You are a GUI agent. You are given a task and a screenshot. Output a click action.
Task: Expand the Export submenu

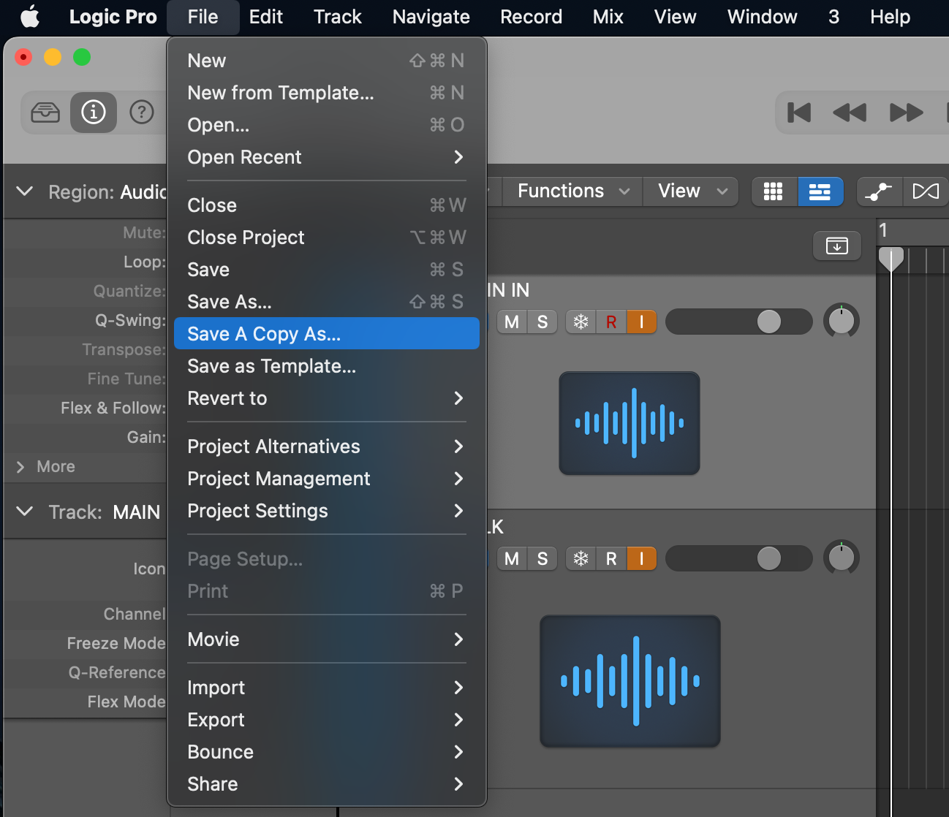click(x=327, y=720)
